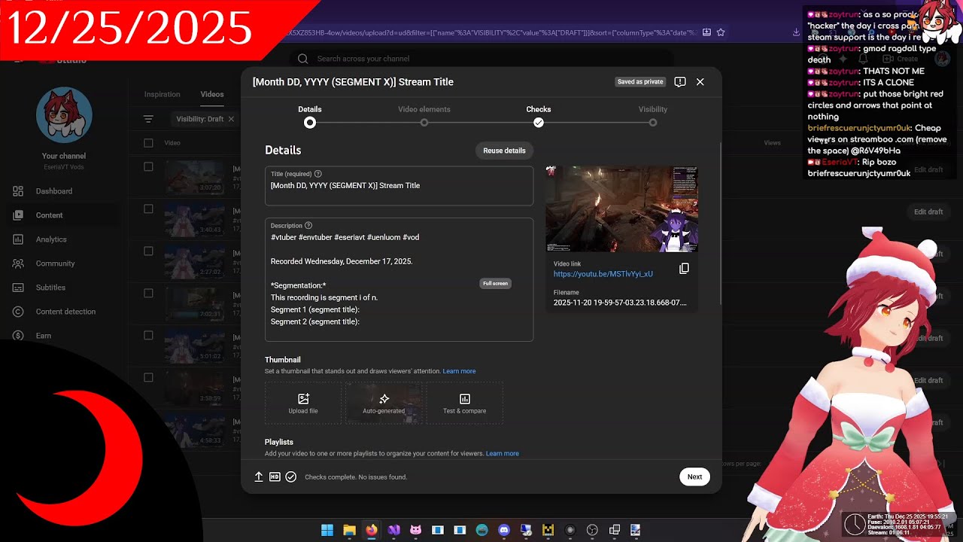This screenshot has width=963, height=542.
Task: Click the browser URL address bar
Action: point(489,32)
